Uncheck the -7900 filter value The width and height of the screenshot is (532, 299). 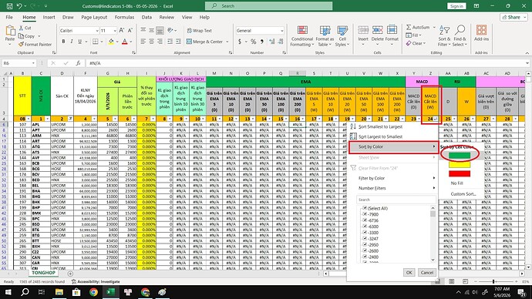365,214
